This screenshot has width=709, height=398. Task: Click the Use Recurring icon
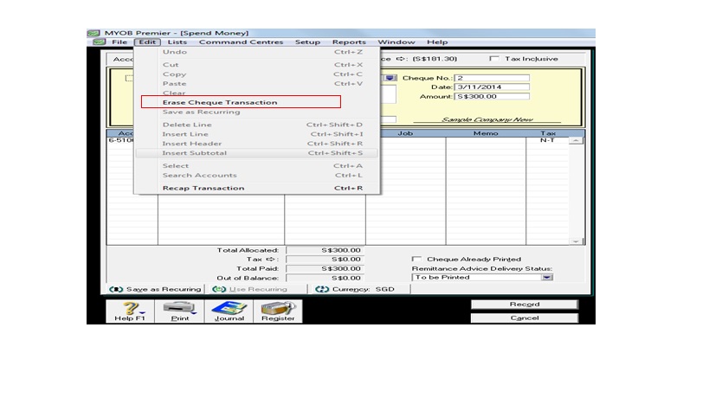(x=219, y=289)
